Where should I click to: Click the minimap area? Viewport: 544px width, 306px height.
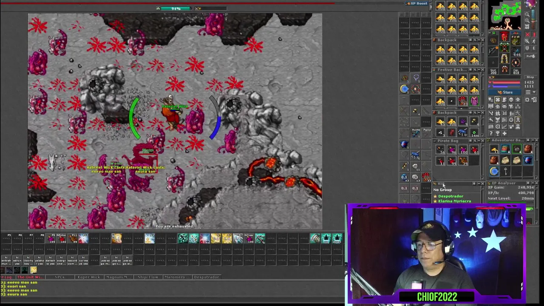(x=504, y=15)
